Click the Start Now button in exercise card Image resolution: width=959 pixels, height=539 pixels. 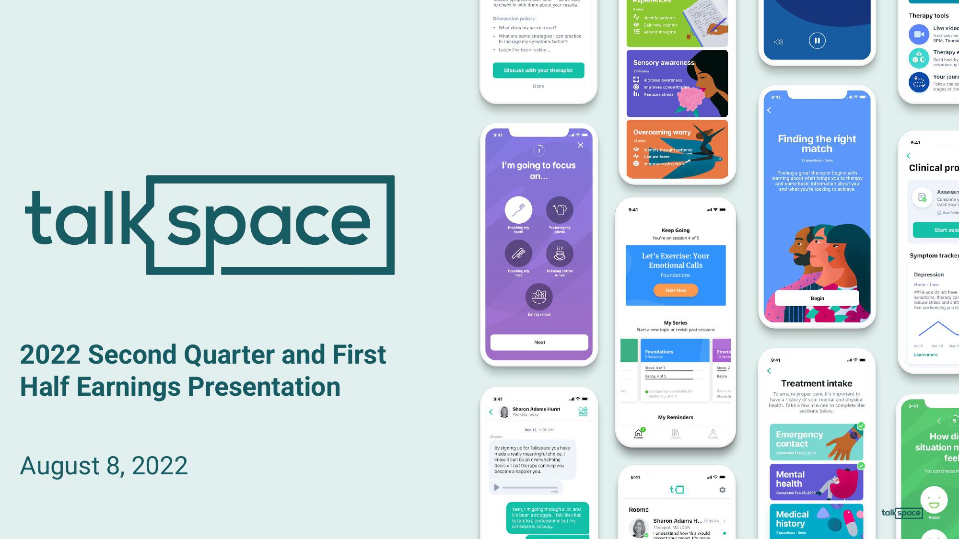pos(676,290)
